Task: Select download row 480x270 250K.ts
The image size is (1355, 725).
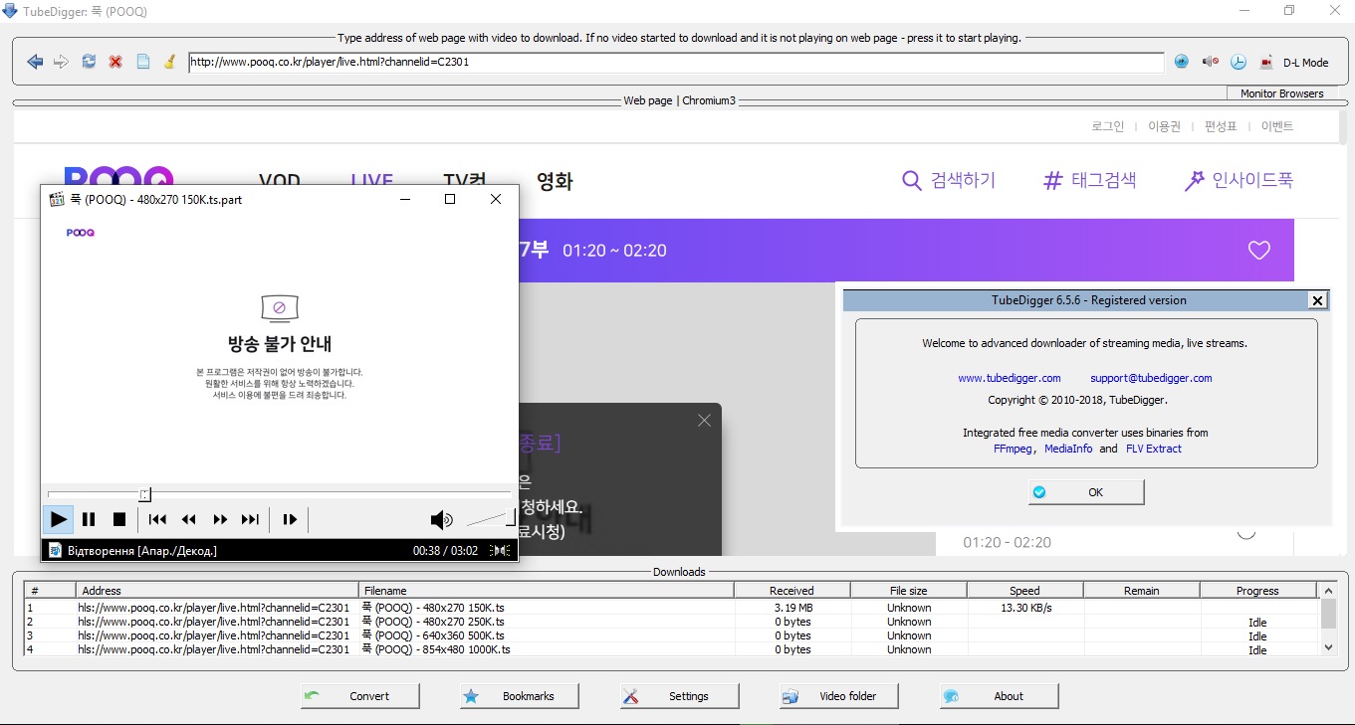Action: 672,622
